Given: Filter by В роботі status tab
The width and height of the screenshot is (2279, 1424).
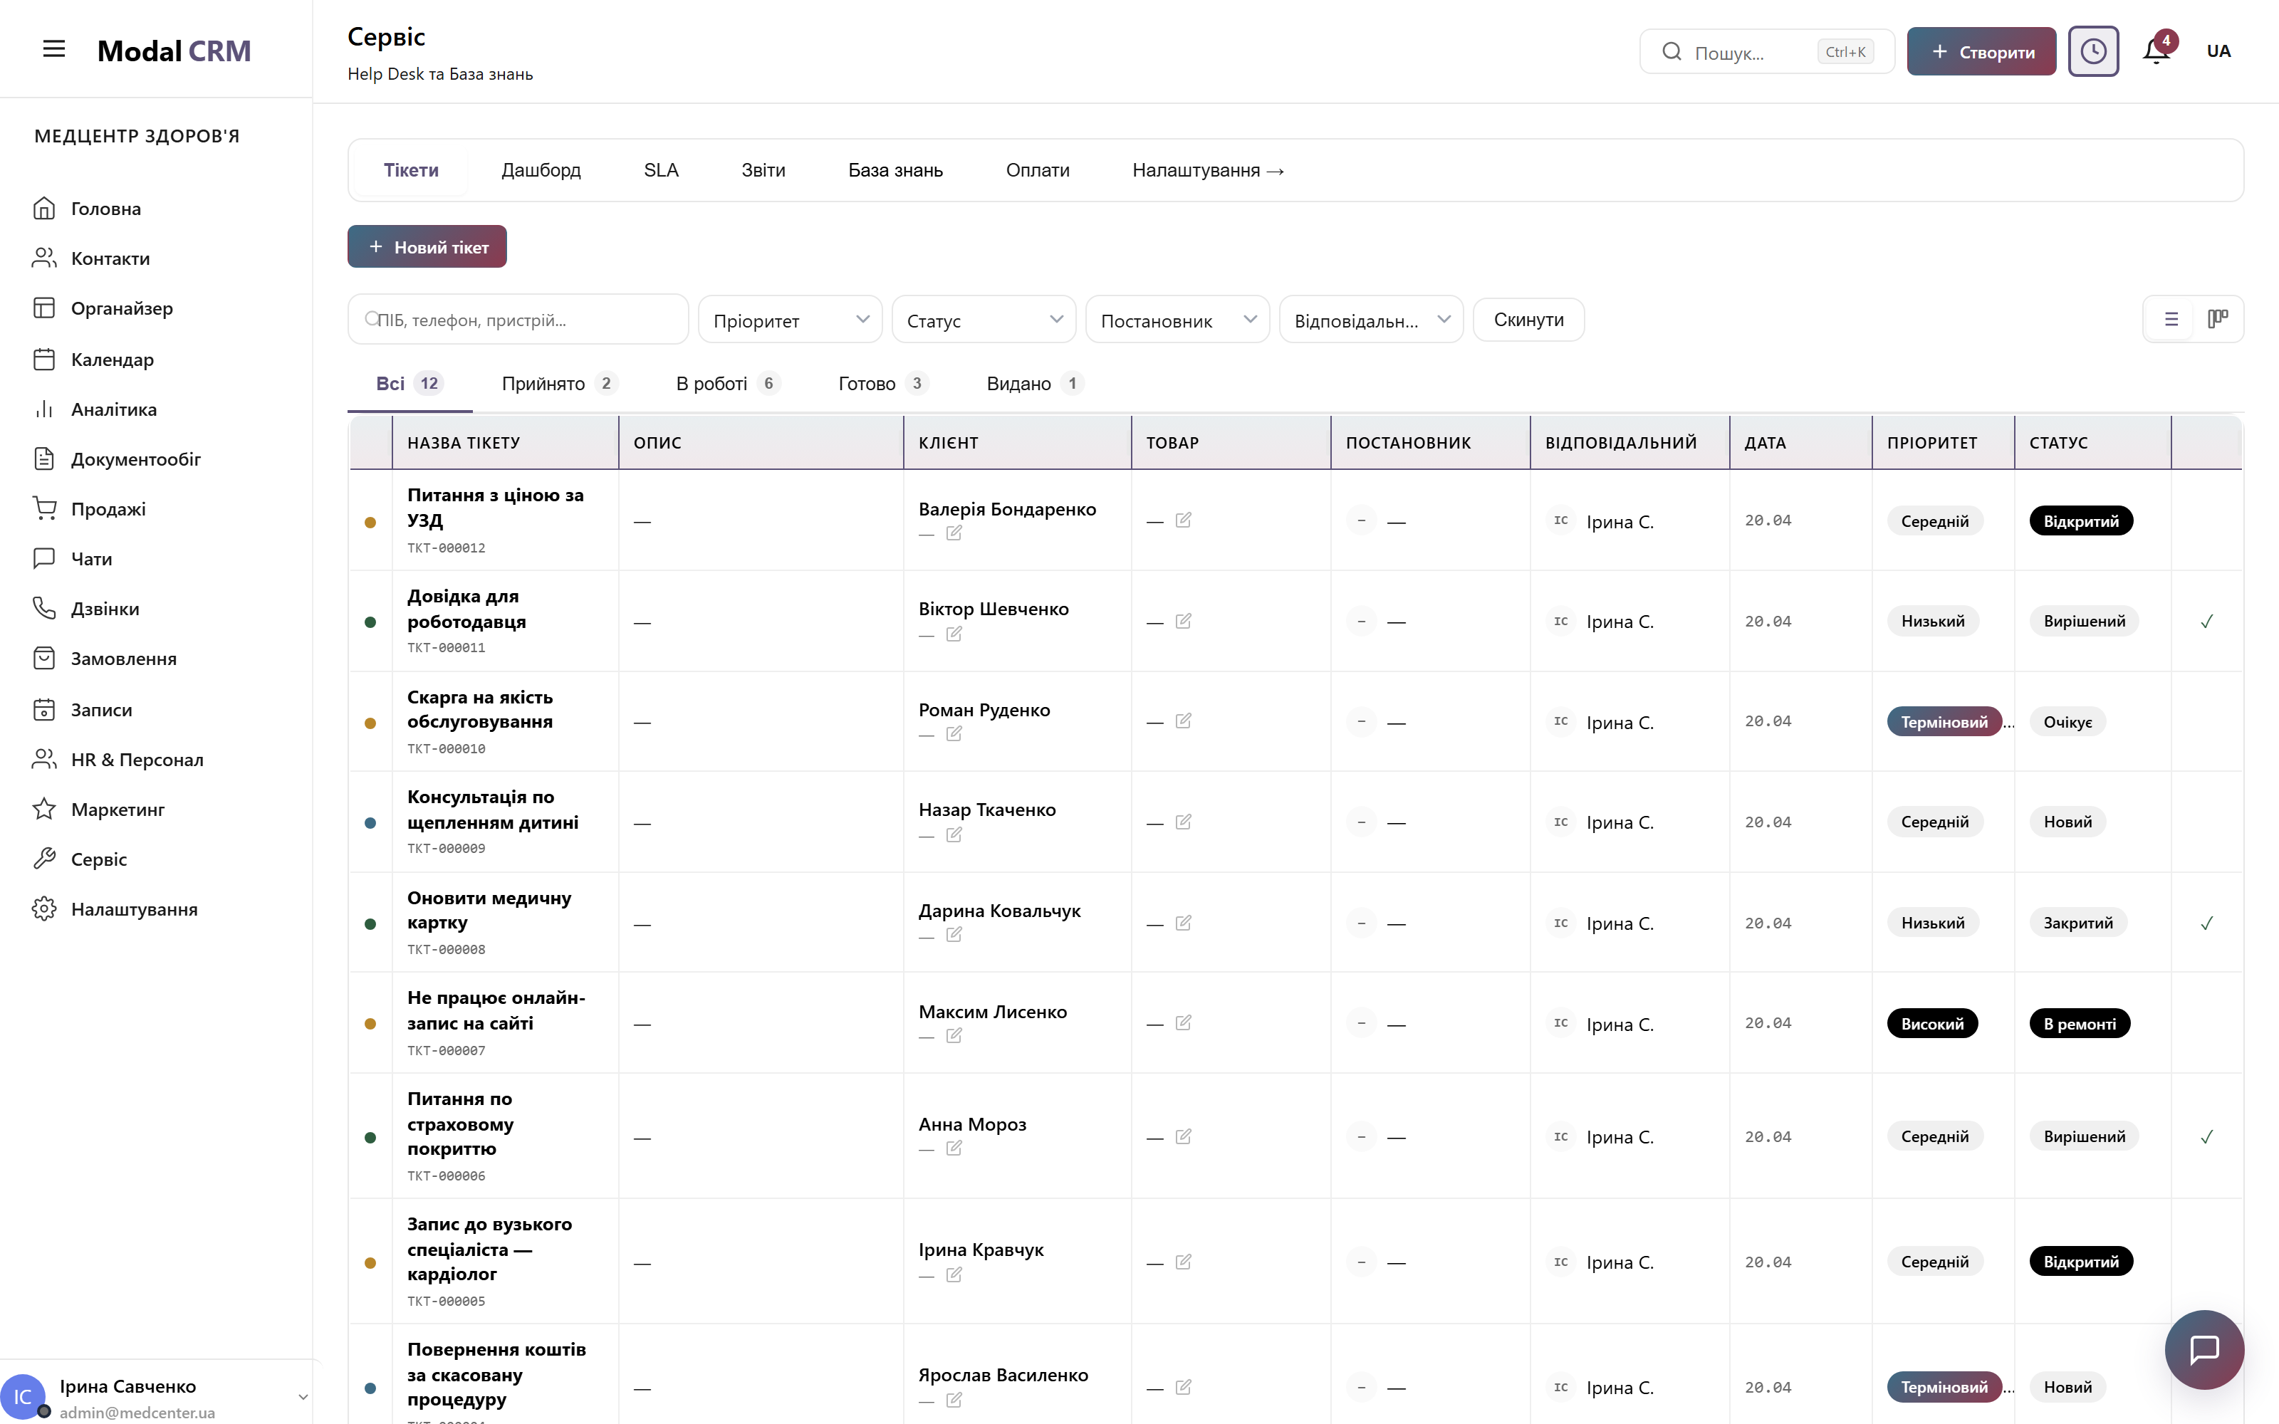Looking at the screenshot, I should 728,383.
